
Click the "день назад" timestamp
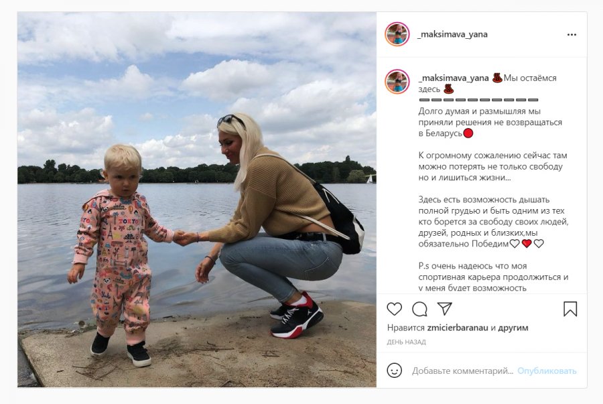click(406, 342)
